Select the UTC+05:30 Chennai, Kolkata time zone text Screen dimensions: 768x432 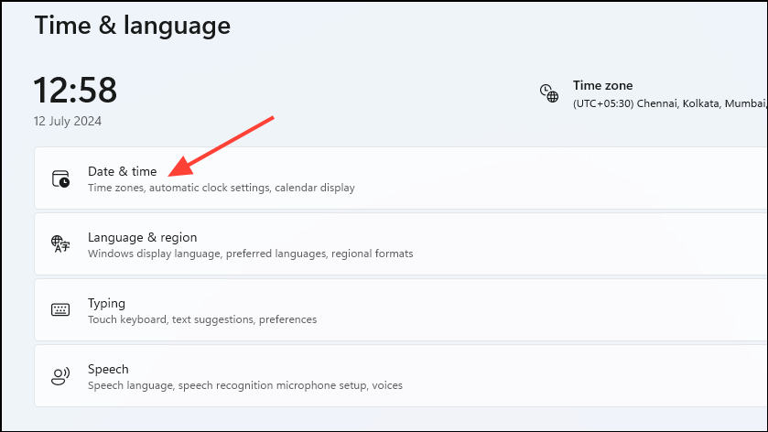pos(668,103)
